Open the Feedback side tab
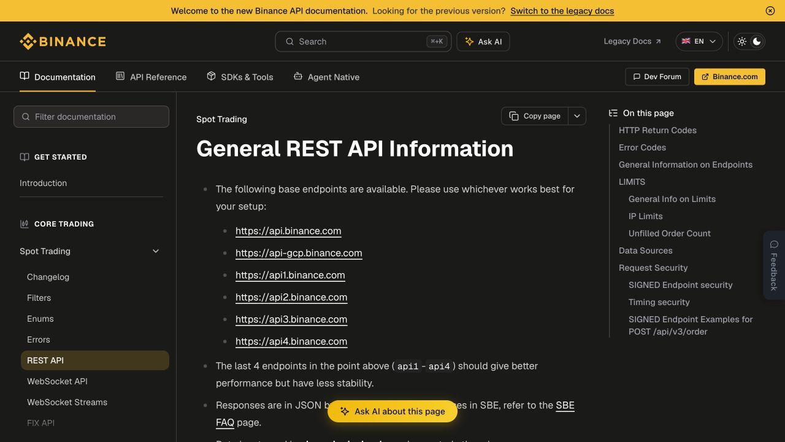 (774, 265)
